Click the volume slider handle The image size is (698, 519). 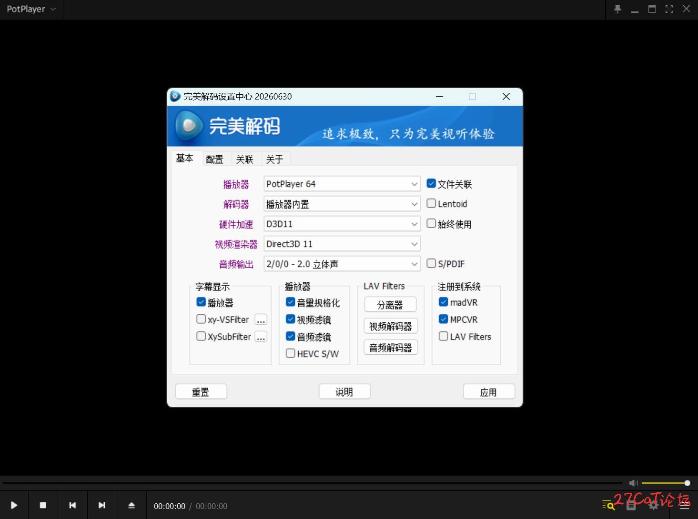pyautogui.click(x=687, y=483)
